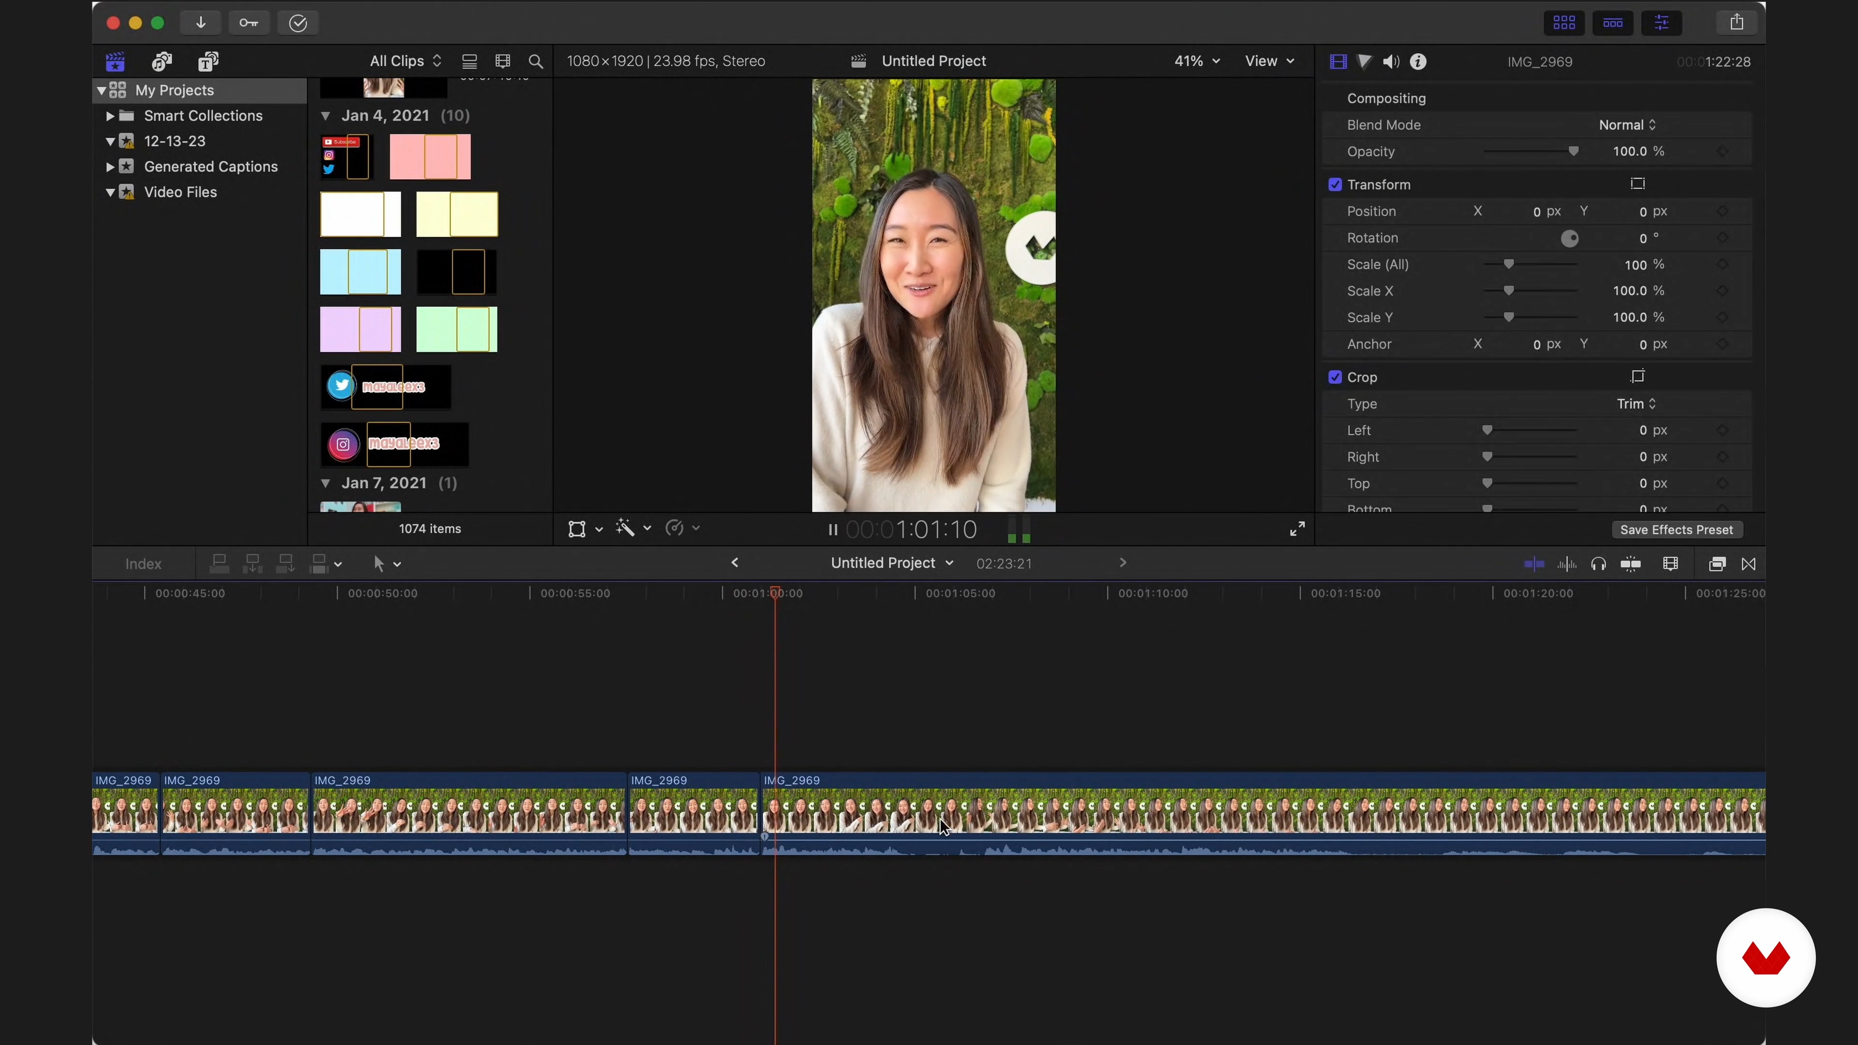
Task: Open the timeline Index button
Action: 144,564
